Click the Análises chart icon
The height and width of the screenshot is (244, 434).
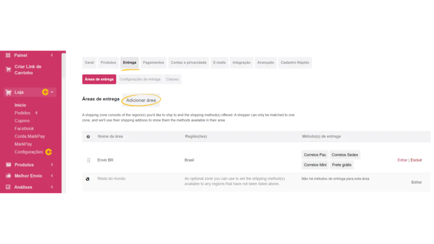coord(8,187)
